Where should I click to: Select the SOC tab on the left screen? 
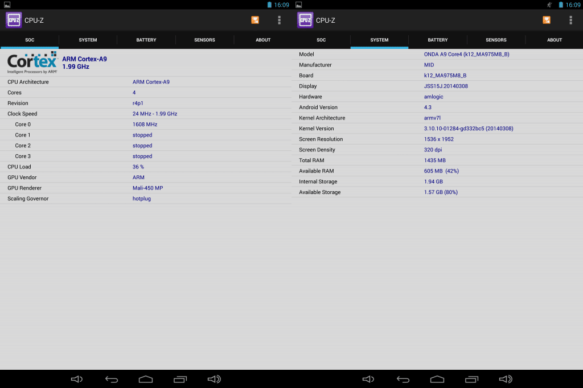(30, 40)
